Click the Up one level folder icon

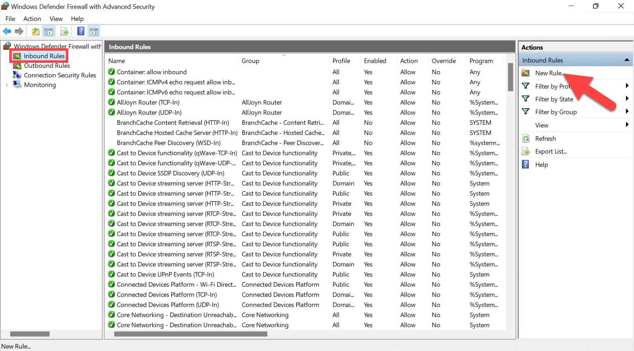pos(36,31)
